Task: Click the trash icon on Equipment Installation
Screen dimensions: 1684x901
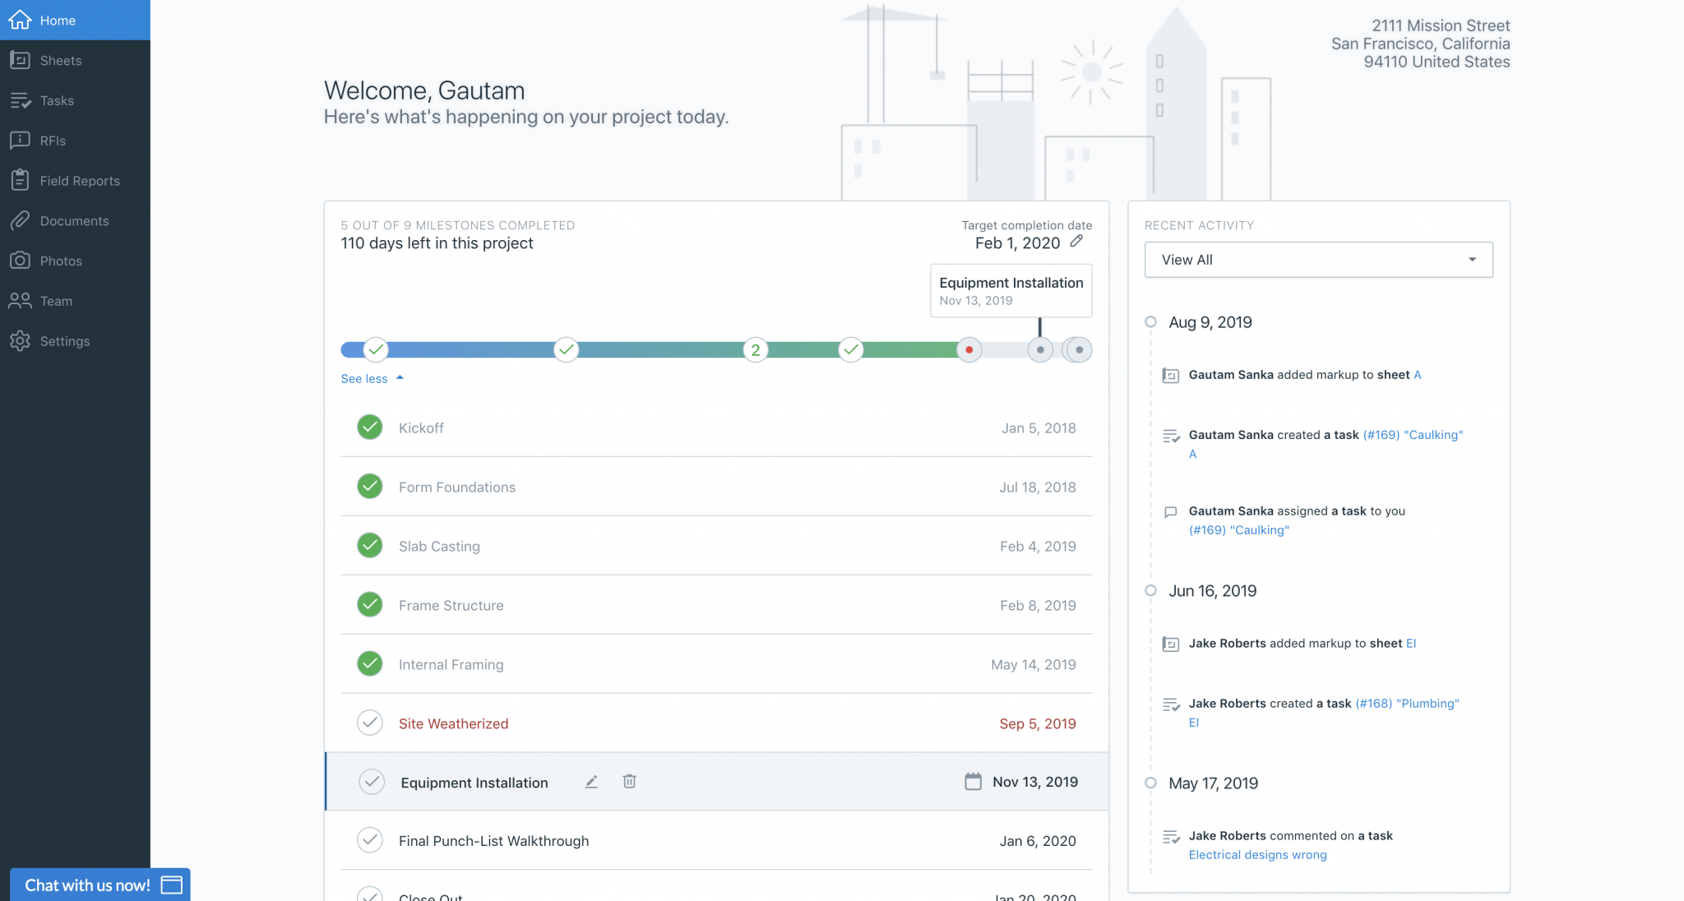Action: pos(629,782)
